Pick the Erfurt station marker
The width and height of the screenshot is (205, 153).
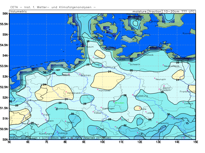121,119
